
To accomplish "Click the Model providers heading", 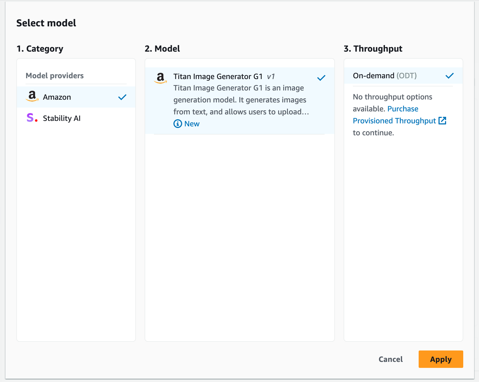I will click(54, 76).
